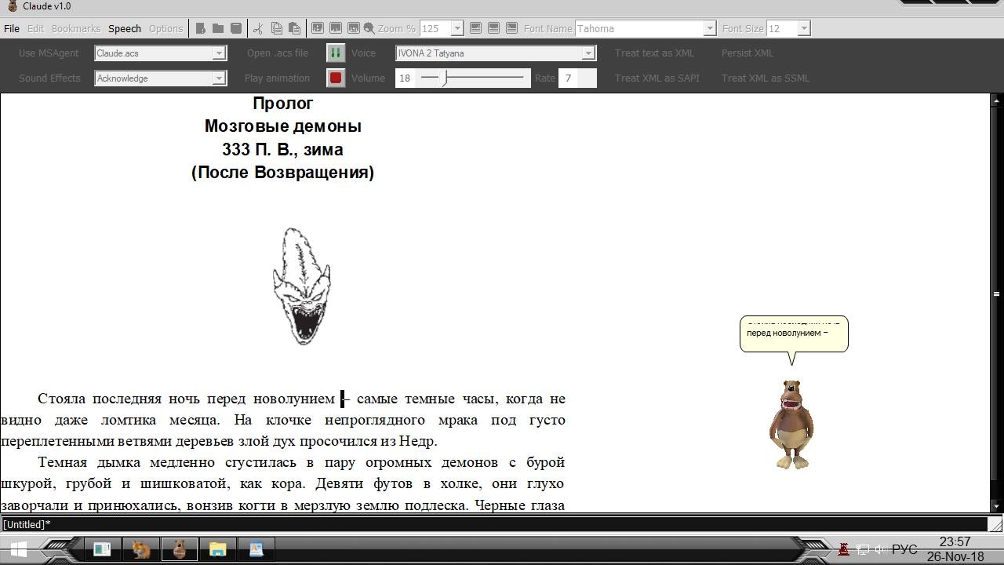The height and width of the screenshot is (565, 1004).
Task: Open the Speech menu
Action: coord(125,28)
